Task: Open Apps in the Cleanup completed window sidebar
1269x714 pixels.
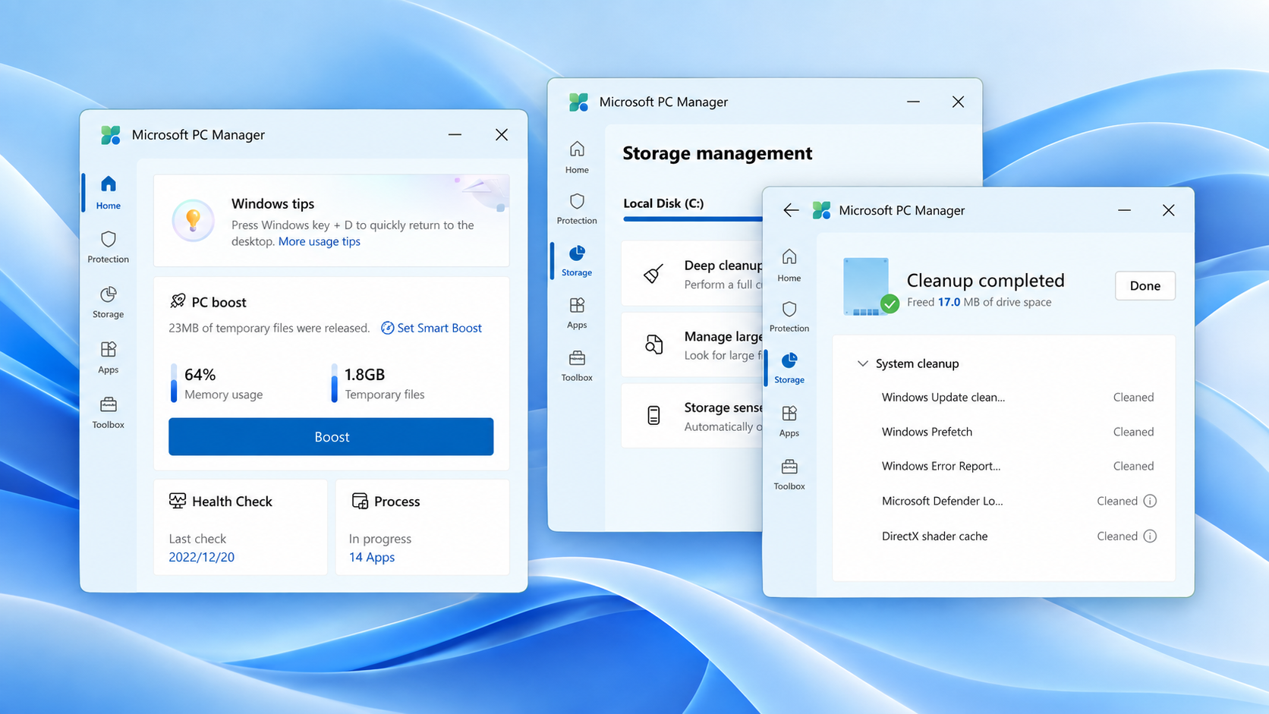Action: (789, 421)
